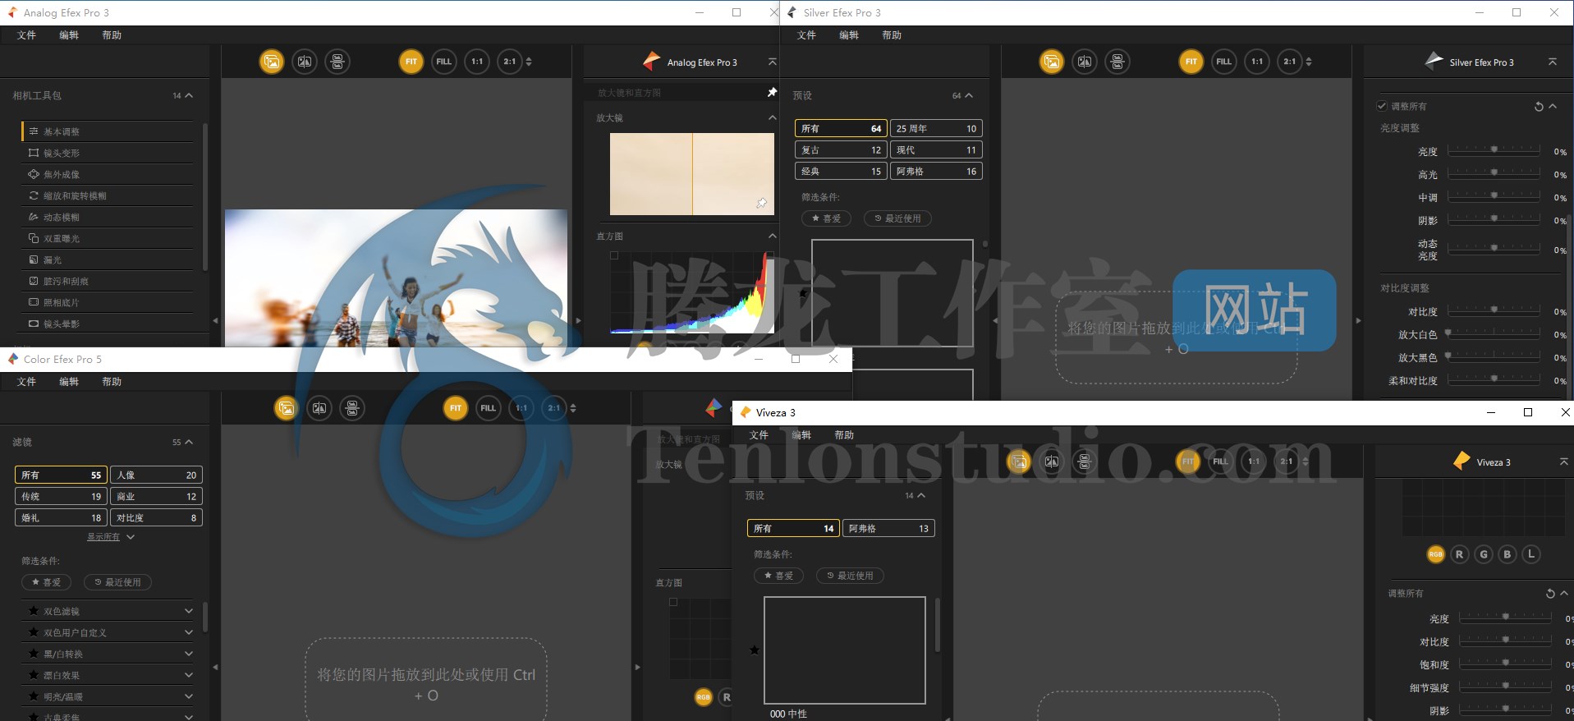
Task: Collapse the 相机工具包 panel
Action: click(x=189, y=96)
